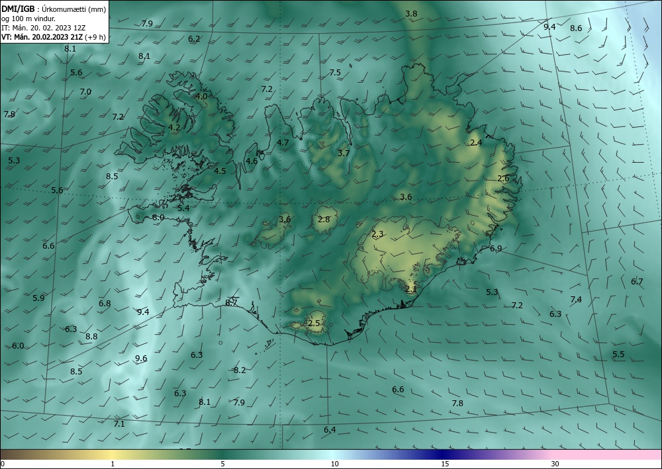The height and width of the screenshot is (469, 662).
Task: Select the 4.6 value label
Action: 252,161
